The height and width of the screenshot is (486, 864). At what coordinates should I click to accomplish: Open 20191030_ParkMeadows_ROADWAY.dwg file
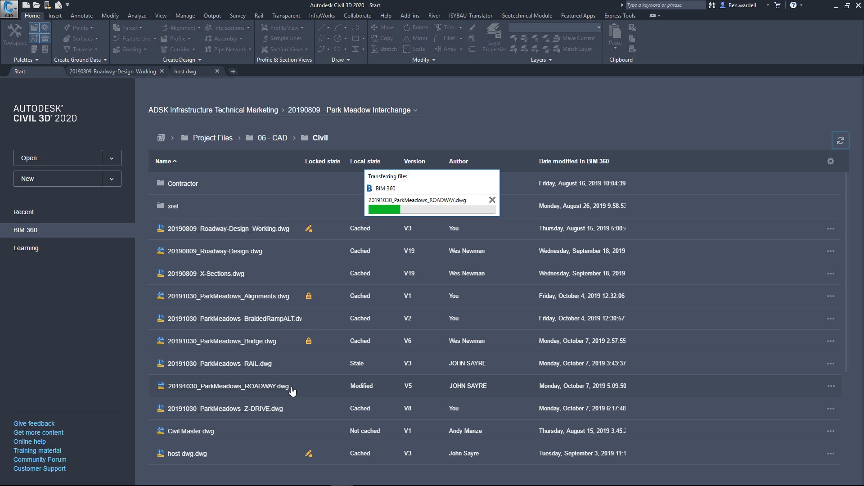pyautogui.click(x=228, y=386)
